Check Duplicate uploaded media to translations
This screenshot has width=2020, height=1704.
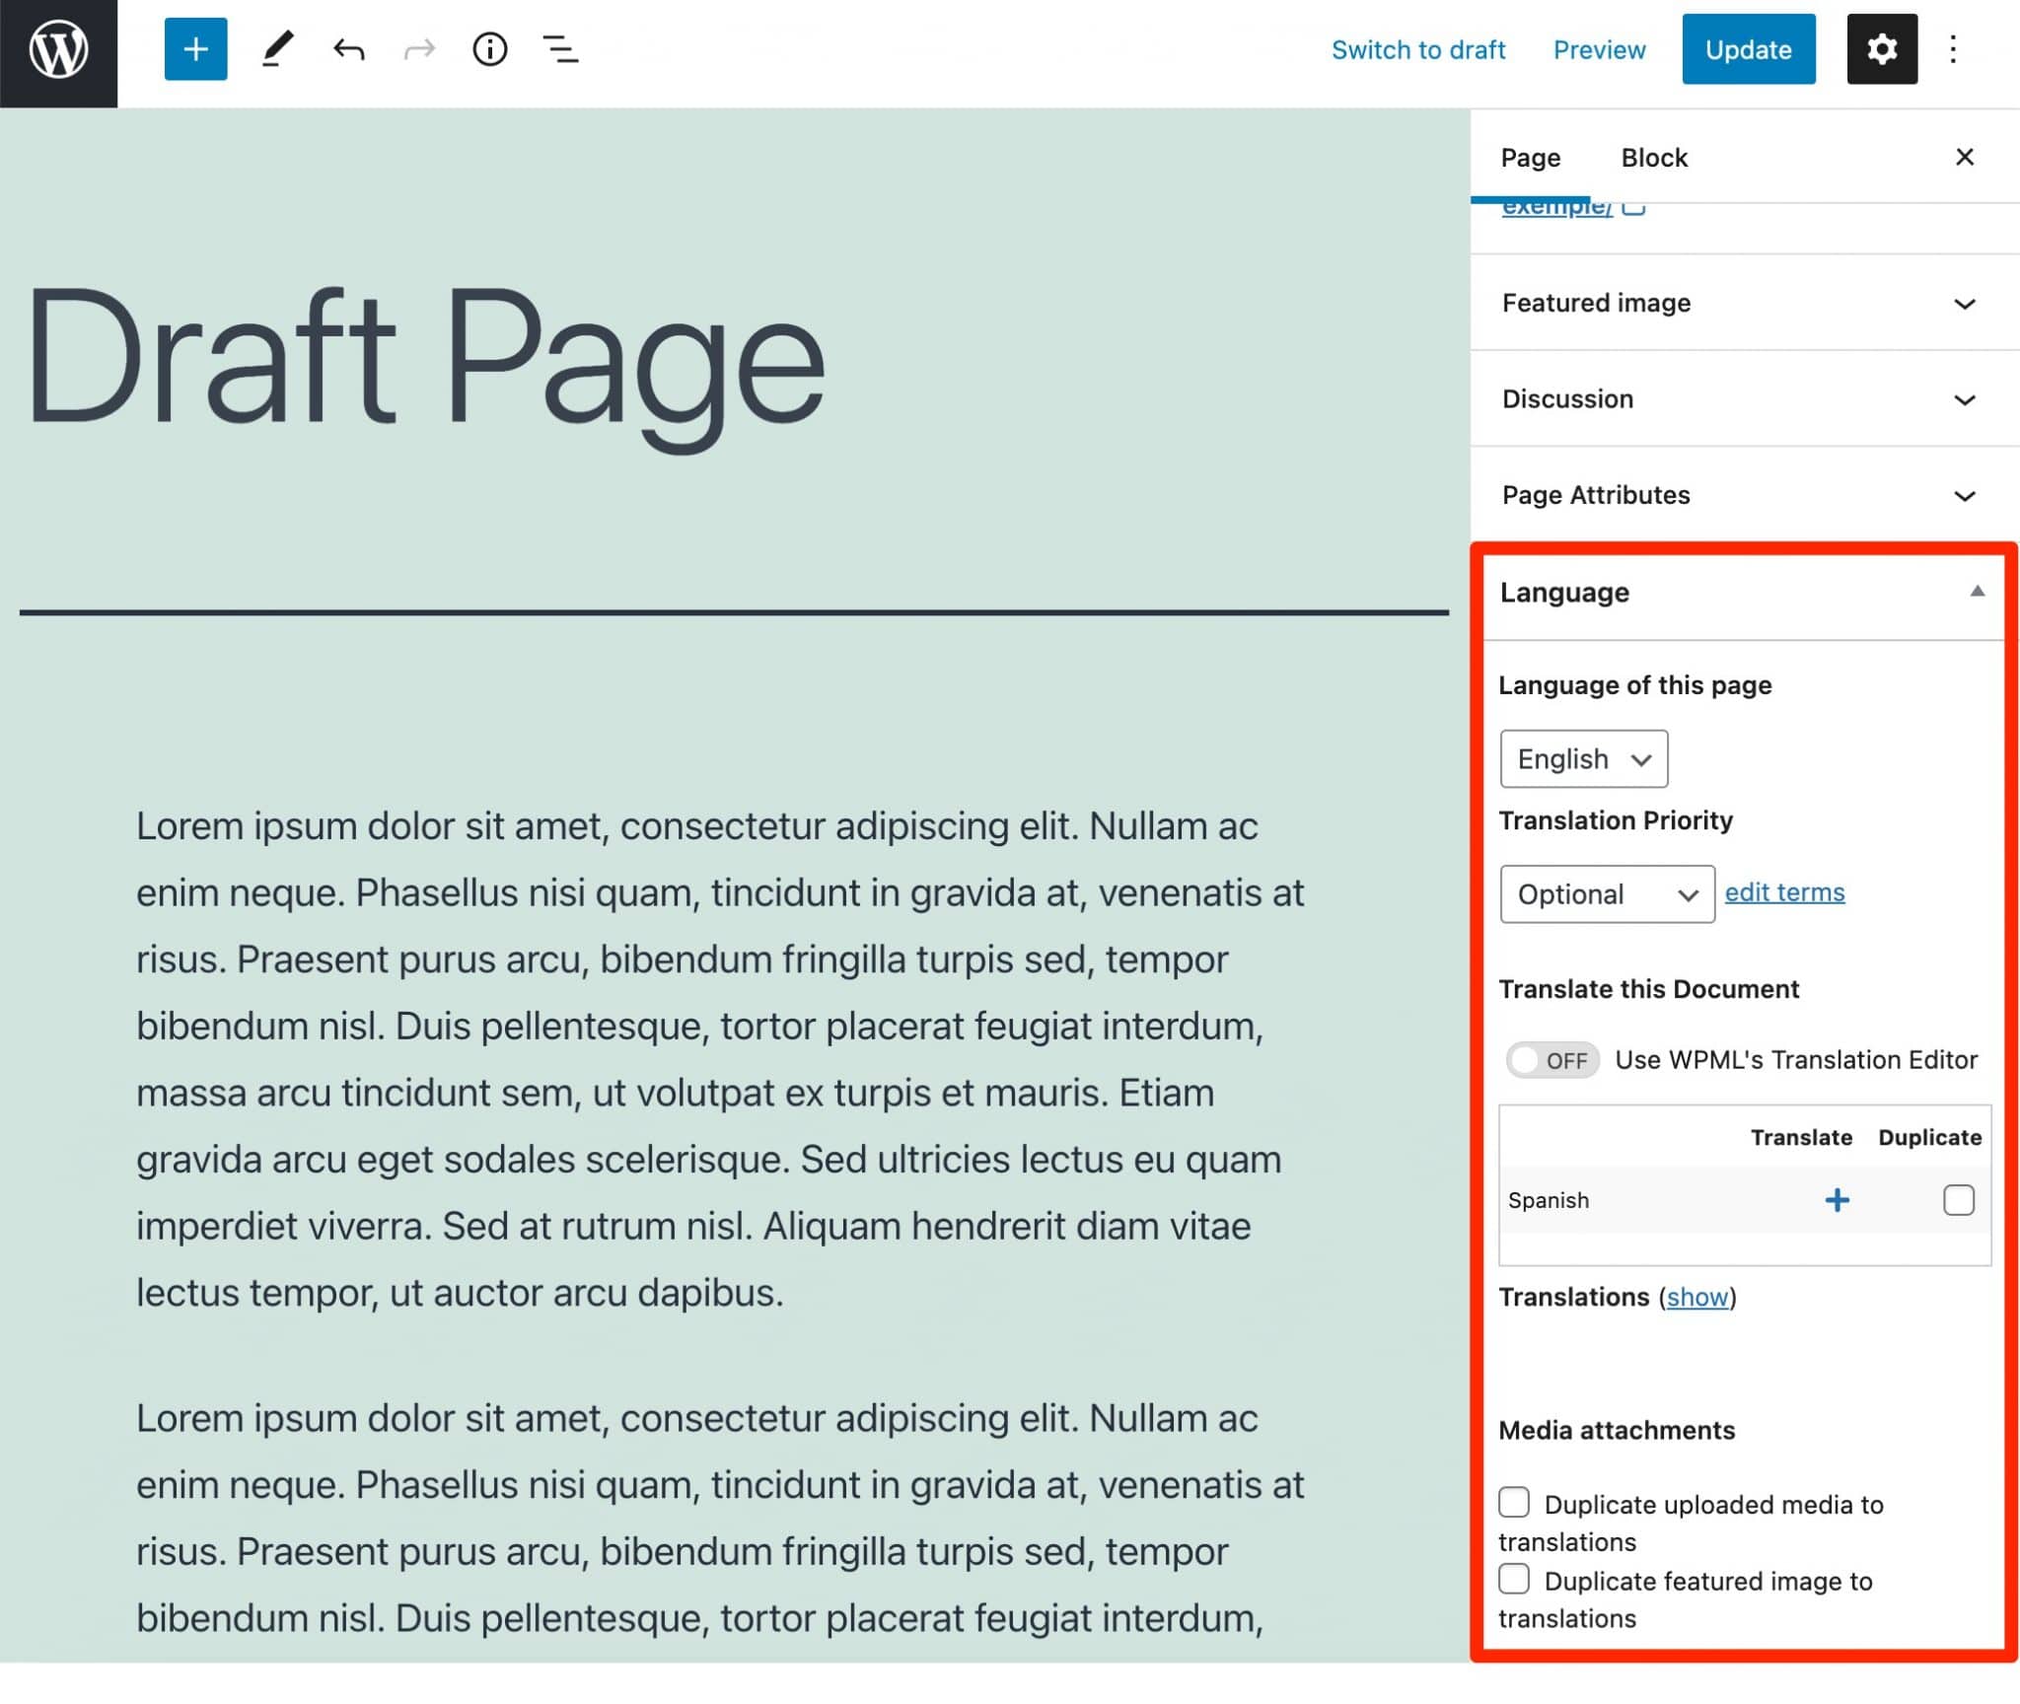pos(1512,1501)
